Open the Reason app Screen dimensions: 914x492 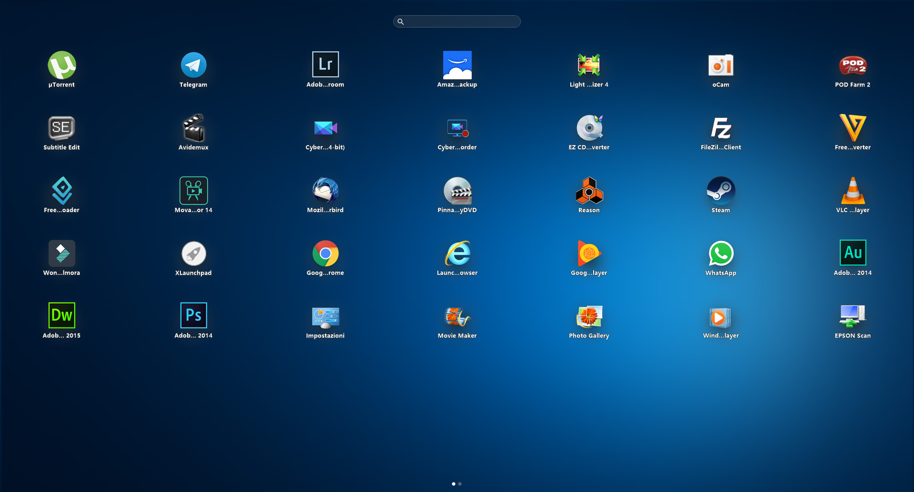coord(589,191)
